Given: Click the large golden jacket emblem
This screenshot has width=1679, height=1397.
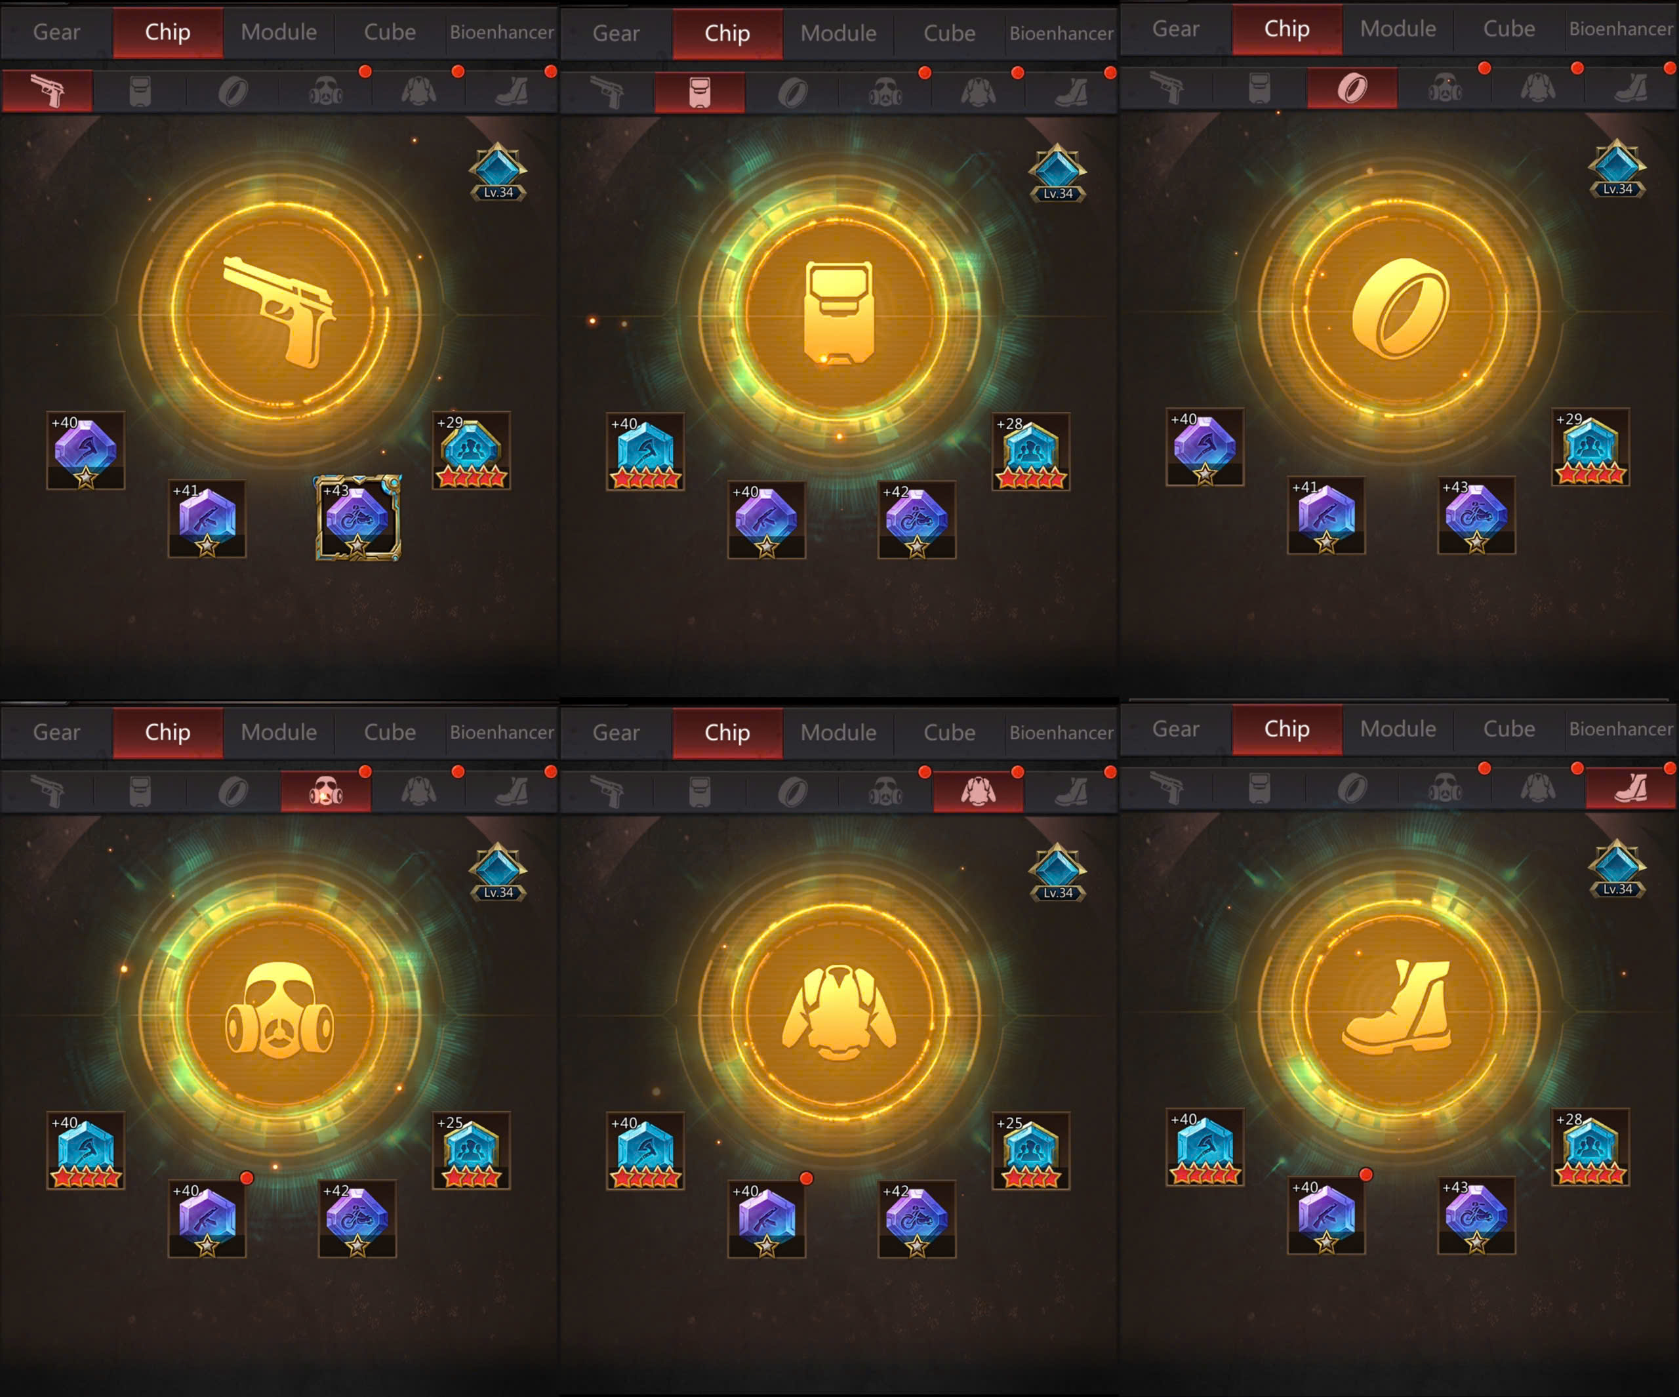Looking at the screenshot, I should point(839,1013).
